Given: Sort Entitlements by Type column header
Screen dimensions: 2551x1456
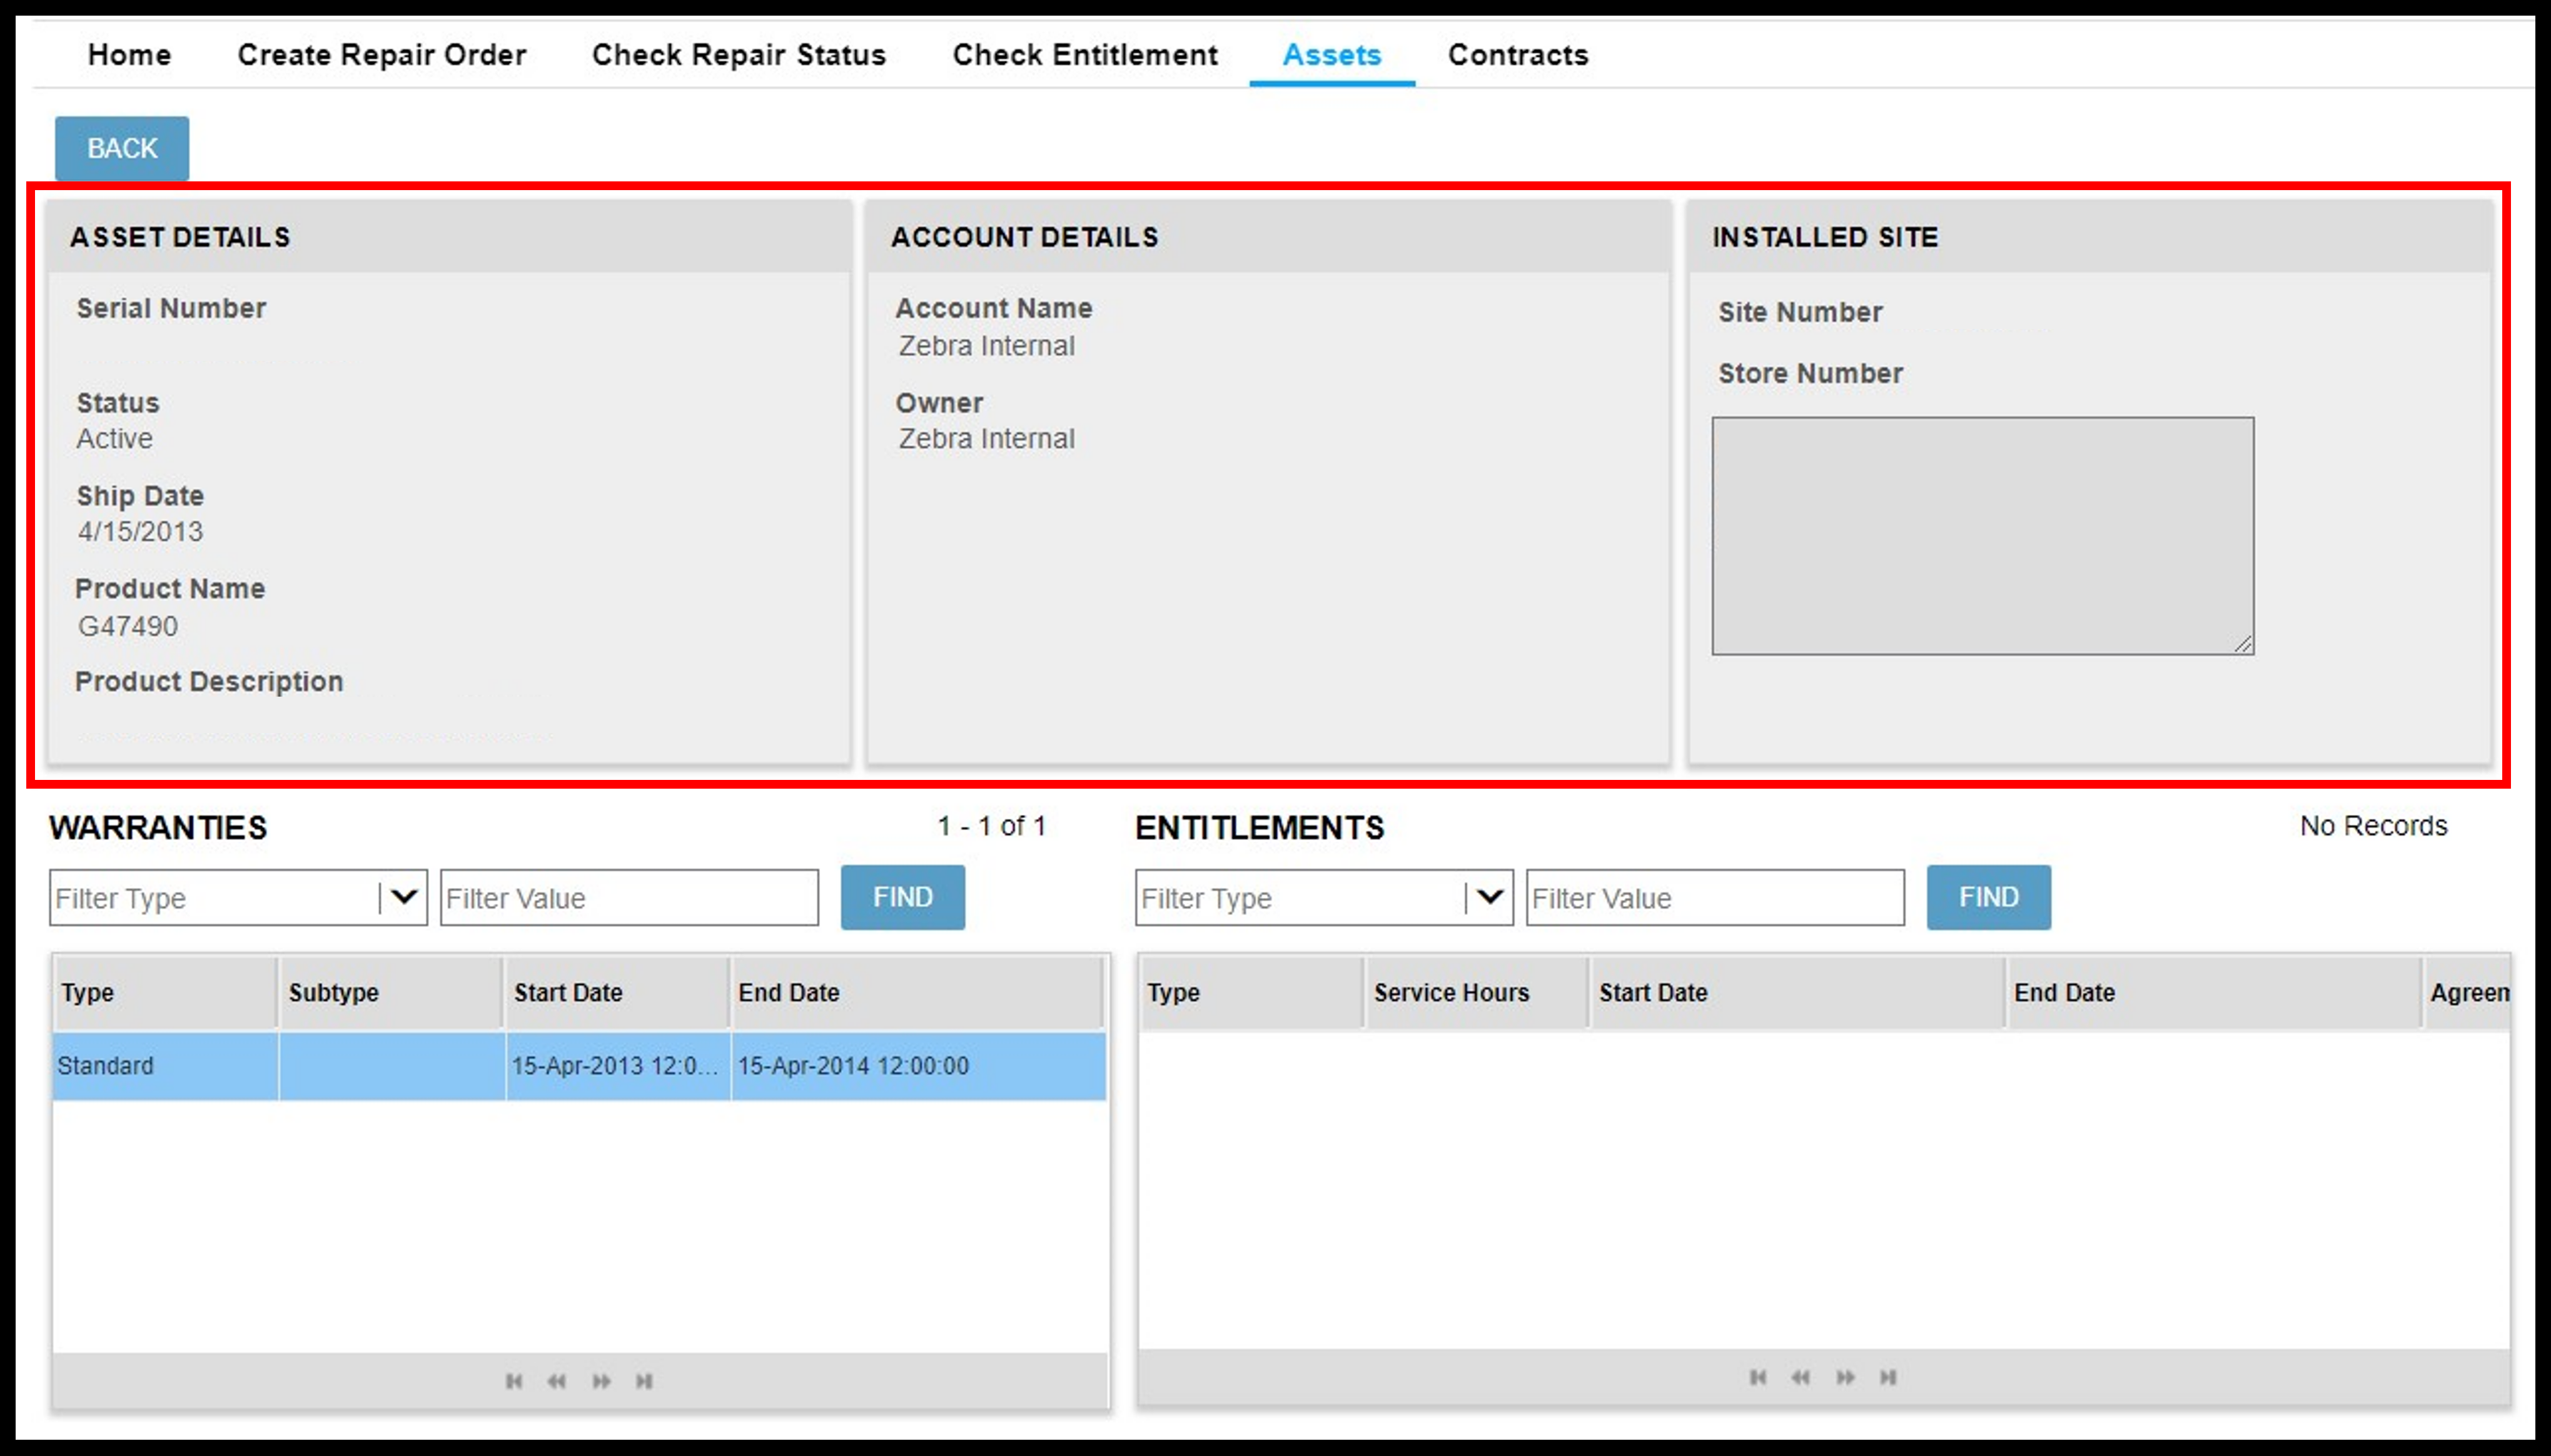Looking at the screenshot, I should coord(1251,992).
